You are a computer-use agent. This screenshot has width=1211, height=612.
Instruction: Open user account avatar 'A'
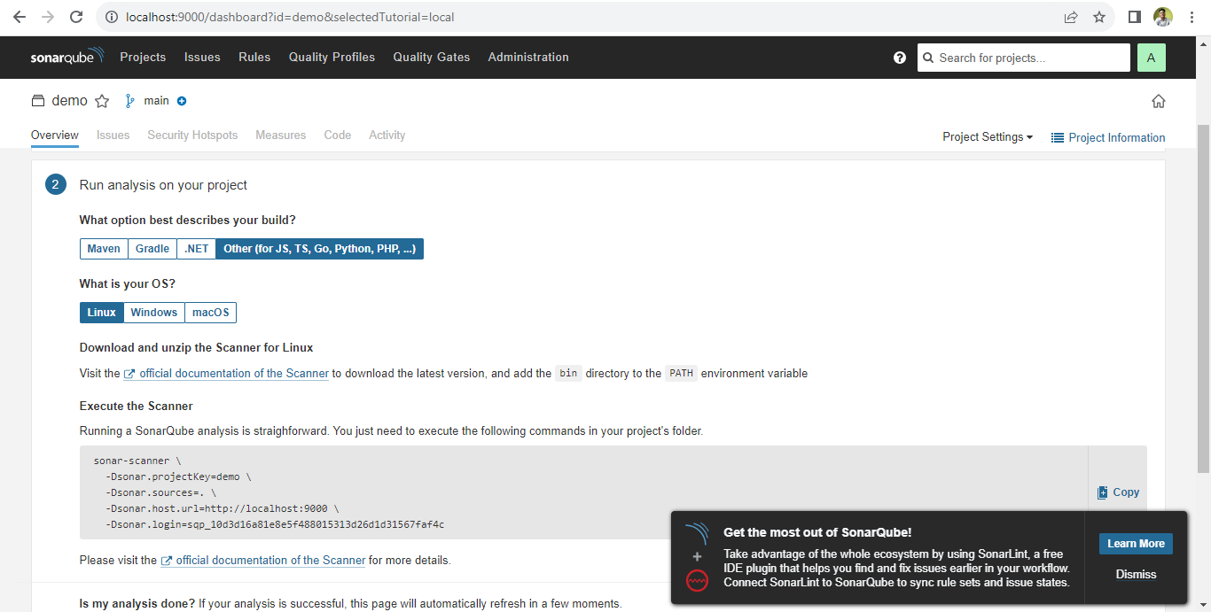[1151, 58]
